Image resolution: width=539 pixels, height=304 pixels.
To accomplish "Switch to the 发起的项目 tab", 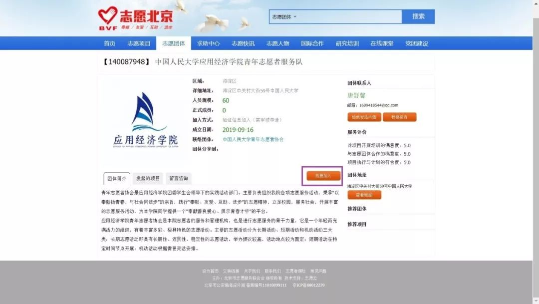I will click(148, 178).
